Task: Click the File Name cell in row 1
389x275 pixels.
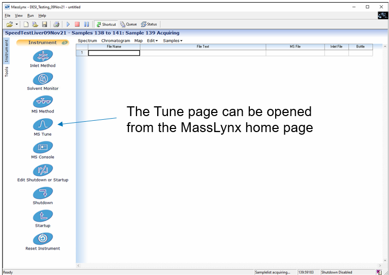Action: tap(114, 53)
